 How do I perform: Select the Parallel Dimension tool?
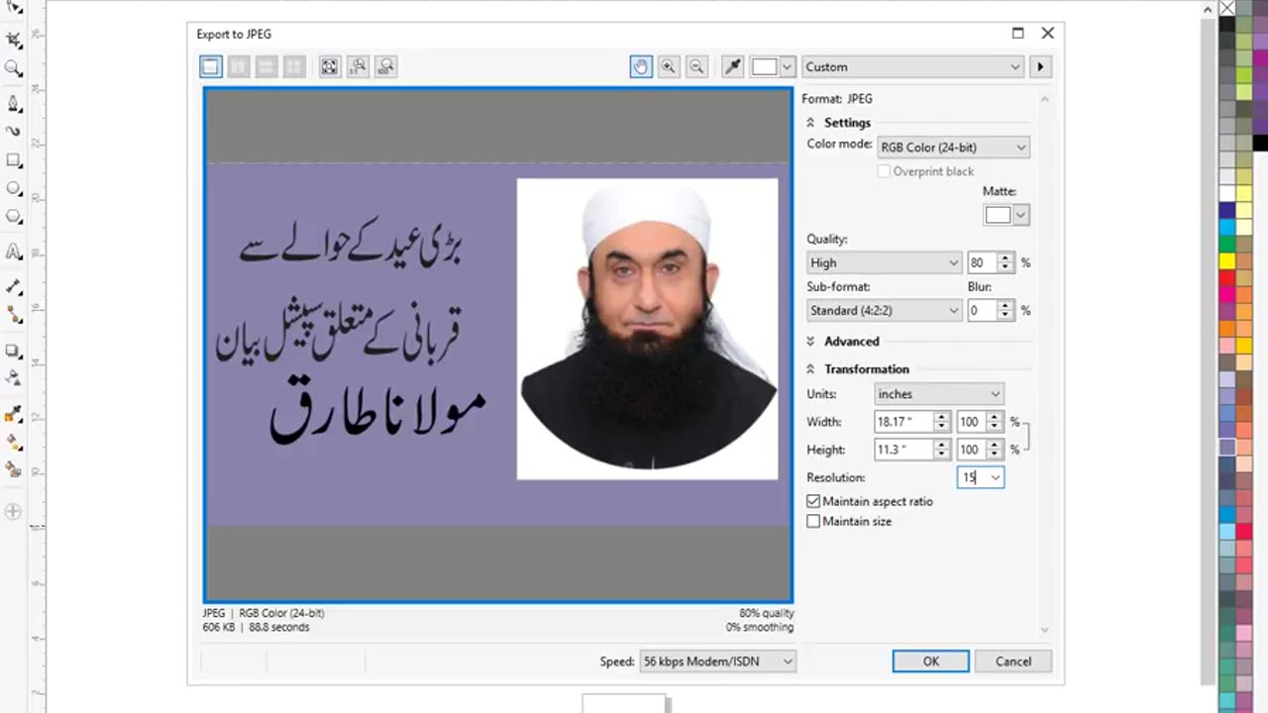(x=14, y=286)
